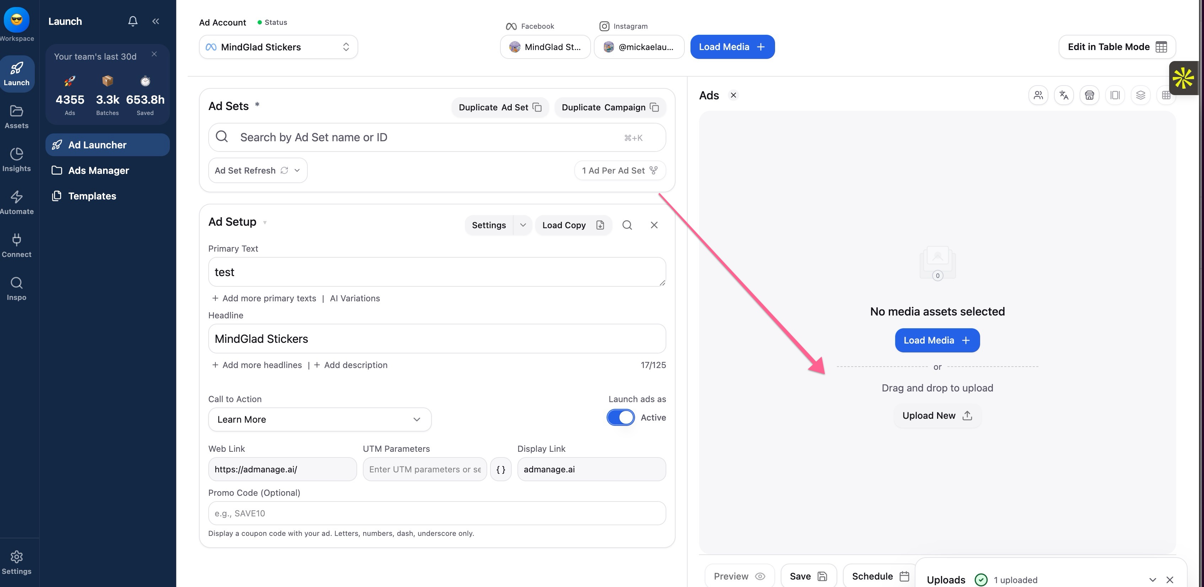Focus the Ad Set search field
Viewport: 1204px width, 587px height.
coord(437,137)
